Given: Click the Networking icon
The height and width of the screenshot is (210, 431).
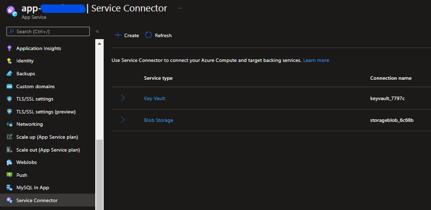Looking at the screenshot, I should [x=9, y=124].
